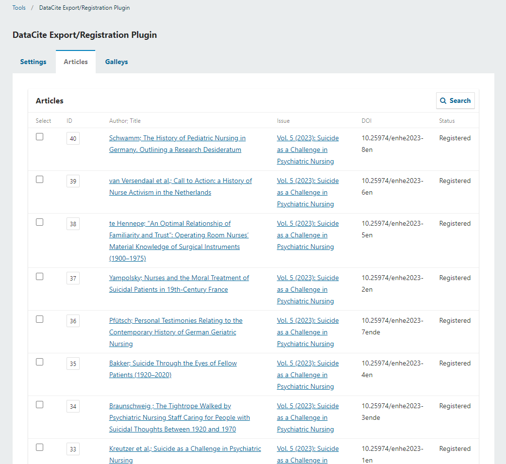This screenshot has width=506, height=464.
Task: Enable the checkbox for article 37
Action: pos(40,277)
